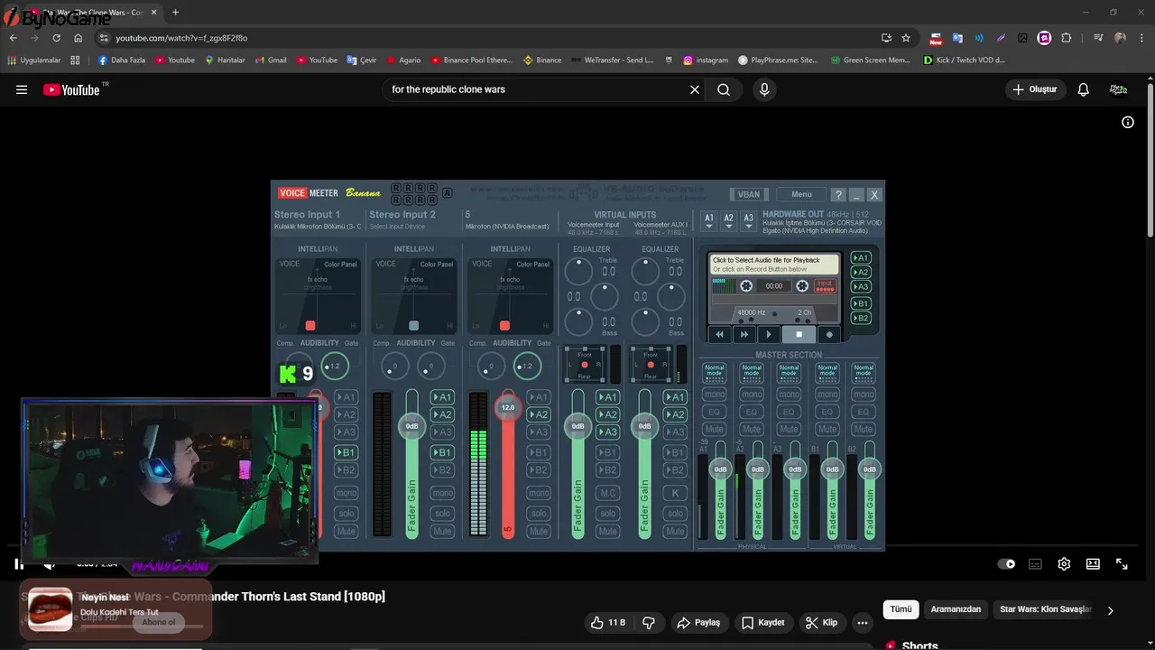Click cassette play button in Voicemeeter
1155x650 pixels.
pos(769,335)
